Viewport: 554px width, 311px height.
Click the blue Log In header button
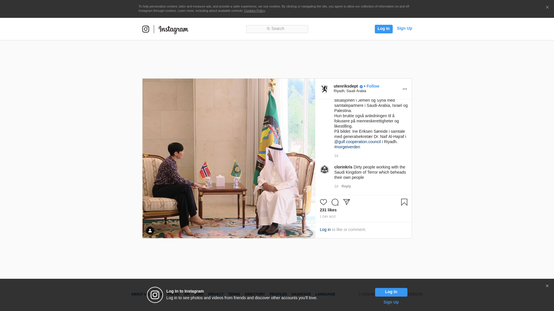click(x=383, y=29)
